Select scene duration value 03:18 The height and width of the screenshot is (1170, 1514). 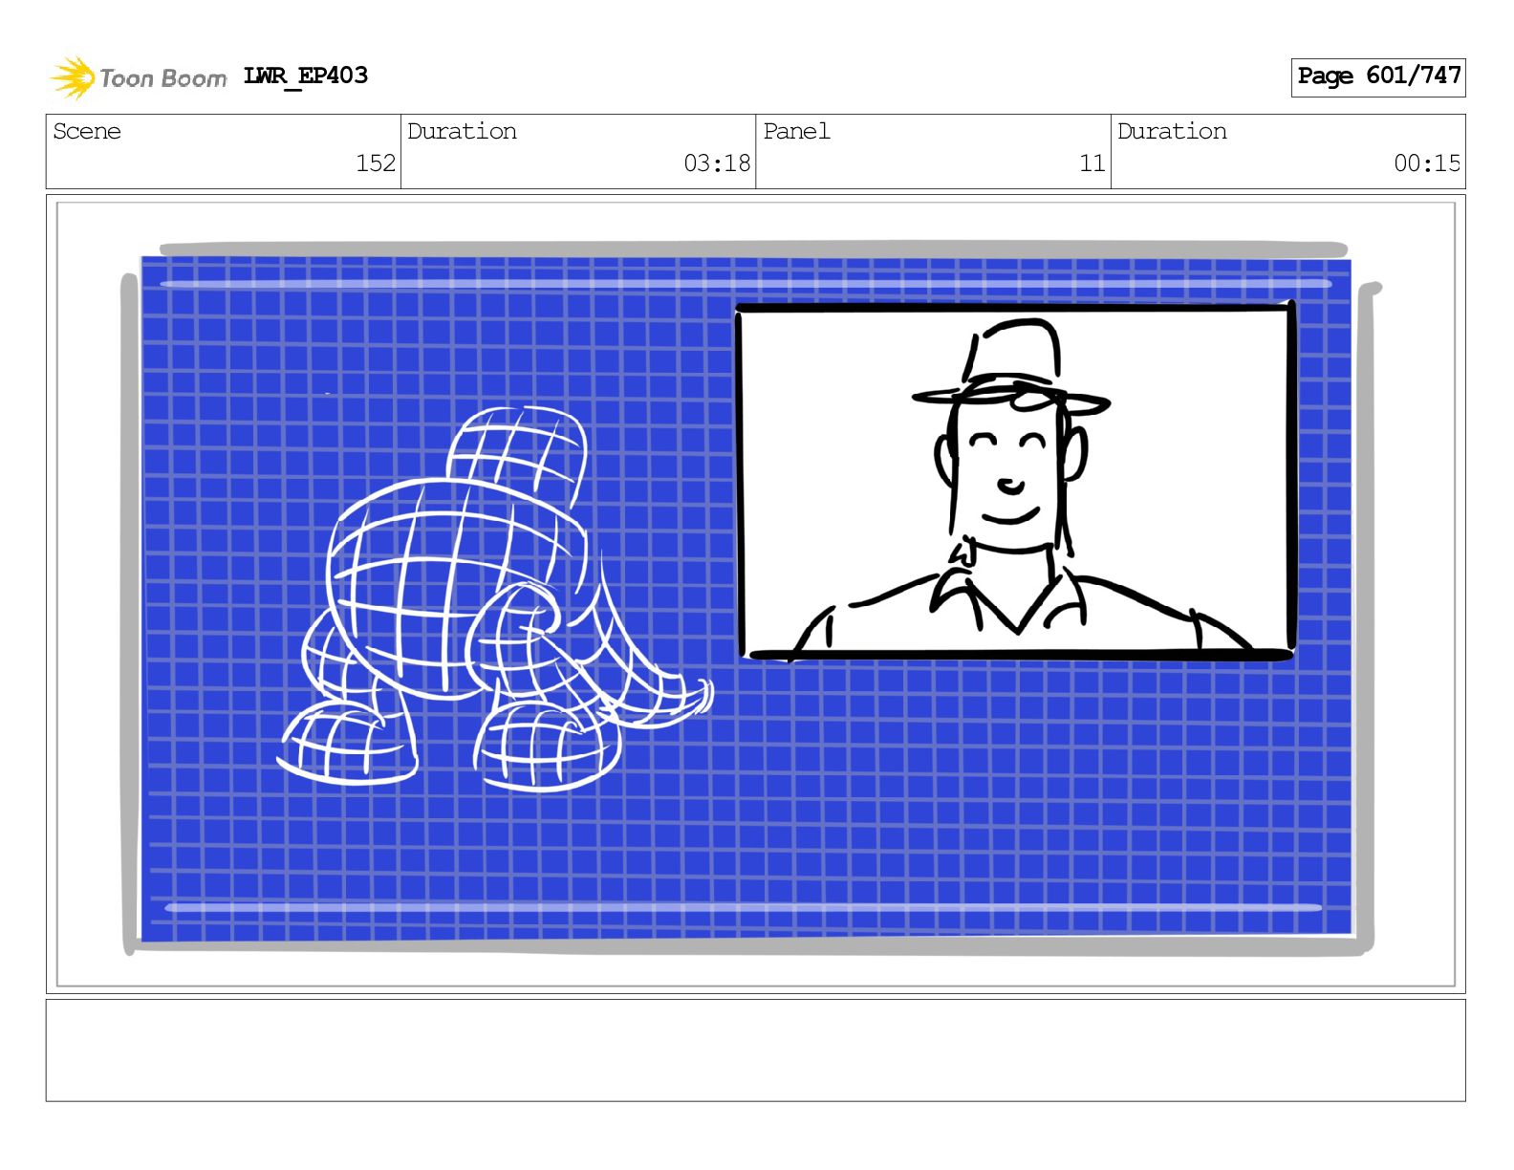pyautogui.click(x=717, y=163)
